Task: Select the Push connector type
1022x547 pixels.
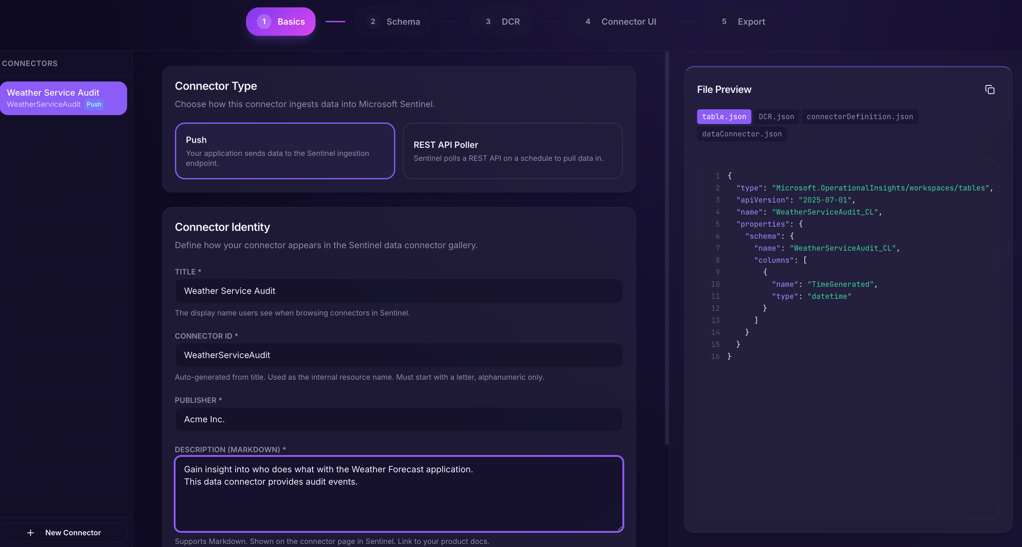Action: click(x=285, y=151)
